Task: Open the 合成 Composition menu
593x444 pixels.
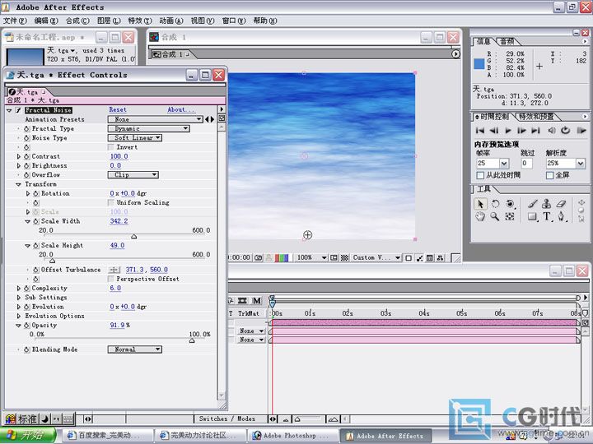Action: point(77,21)
